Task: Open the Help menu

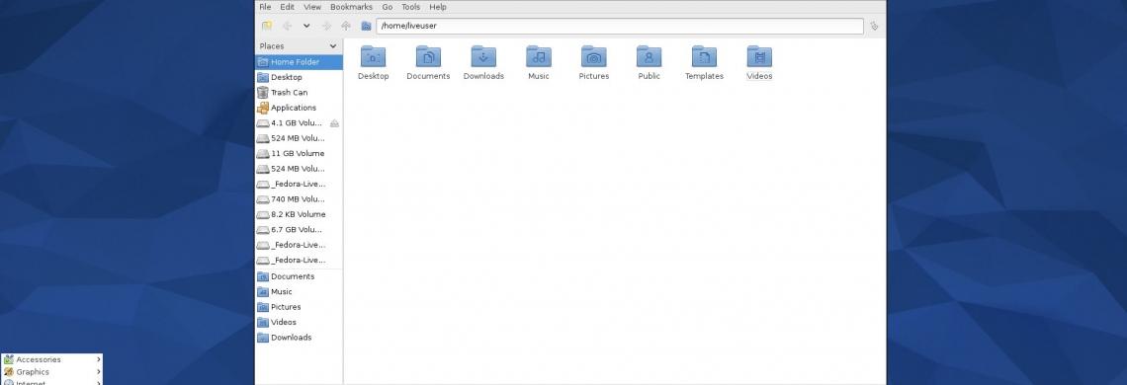Action: 438,7
